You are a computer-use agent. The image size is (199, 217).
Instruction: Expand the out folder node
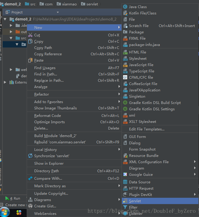11,32
